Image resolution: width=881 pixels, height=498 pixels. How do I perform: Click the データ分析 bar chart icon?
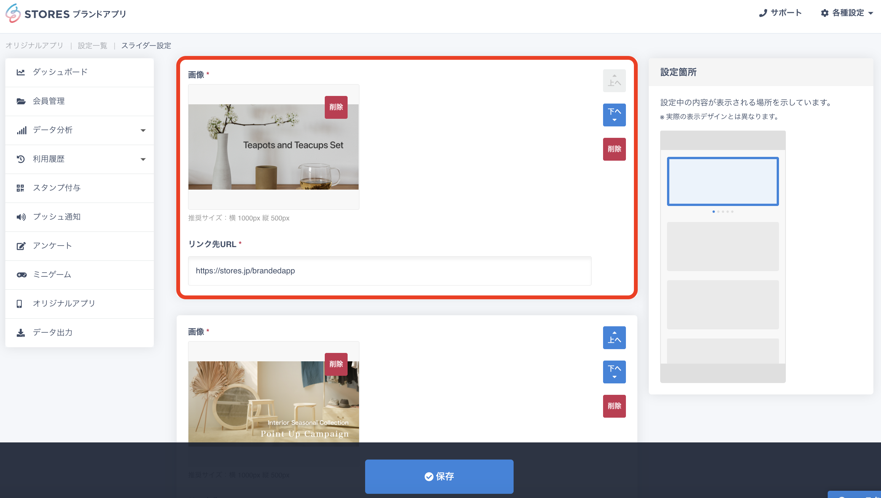(x=21, y=130)
